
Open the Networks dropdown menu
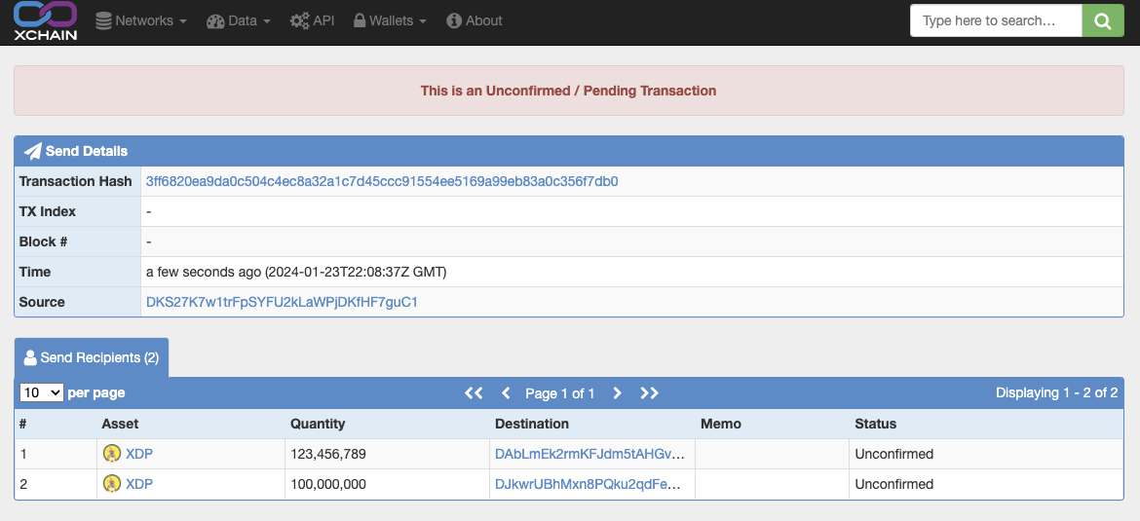click(141, 21)
